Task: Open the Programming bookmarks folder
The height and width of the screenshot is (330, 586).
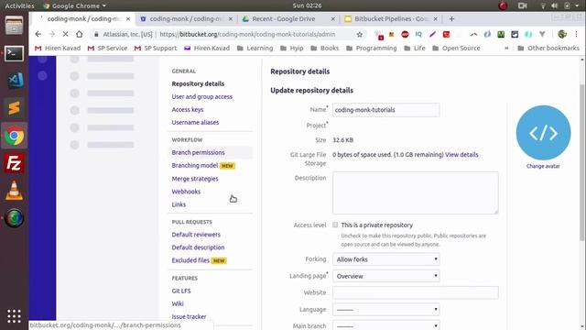Action: 372,49
